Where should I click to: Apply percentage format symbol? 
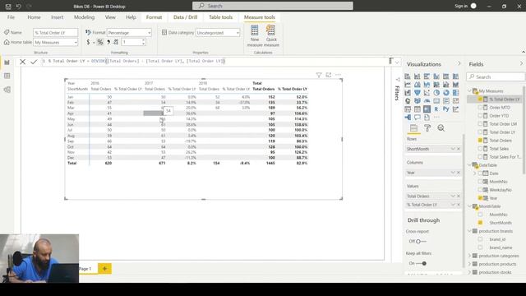click(x=100, y=42)
